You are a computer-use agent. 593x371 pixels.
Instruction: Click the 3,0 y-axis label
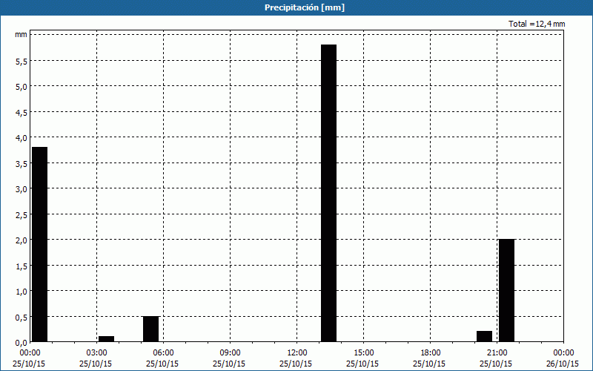21,189
